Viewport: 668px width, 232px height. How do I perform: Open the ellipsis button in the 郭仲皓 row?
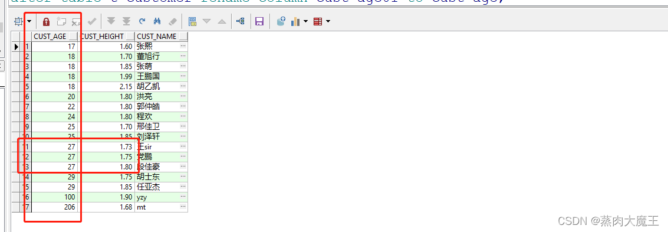[x=183, y=106]
